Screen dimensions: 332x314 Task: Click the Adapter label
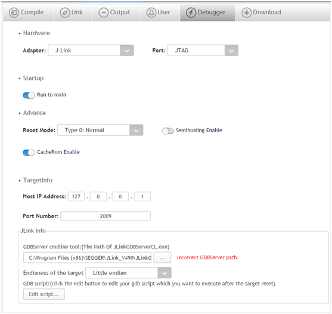coord(35,51)
